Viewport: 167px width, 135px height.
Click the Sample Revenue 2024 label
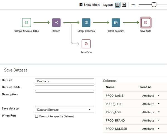(26, 31)
